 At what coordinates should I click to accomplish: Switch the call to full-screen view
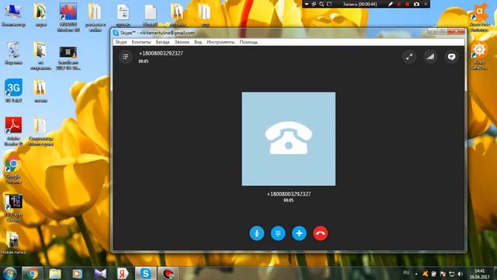coord(409,57)
